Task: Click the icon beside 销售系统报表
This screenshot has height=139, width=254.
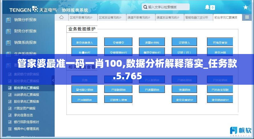Action: pyautogui.click(x=9, y=43)
